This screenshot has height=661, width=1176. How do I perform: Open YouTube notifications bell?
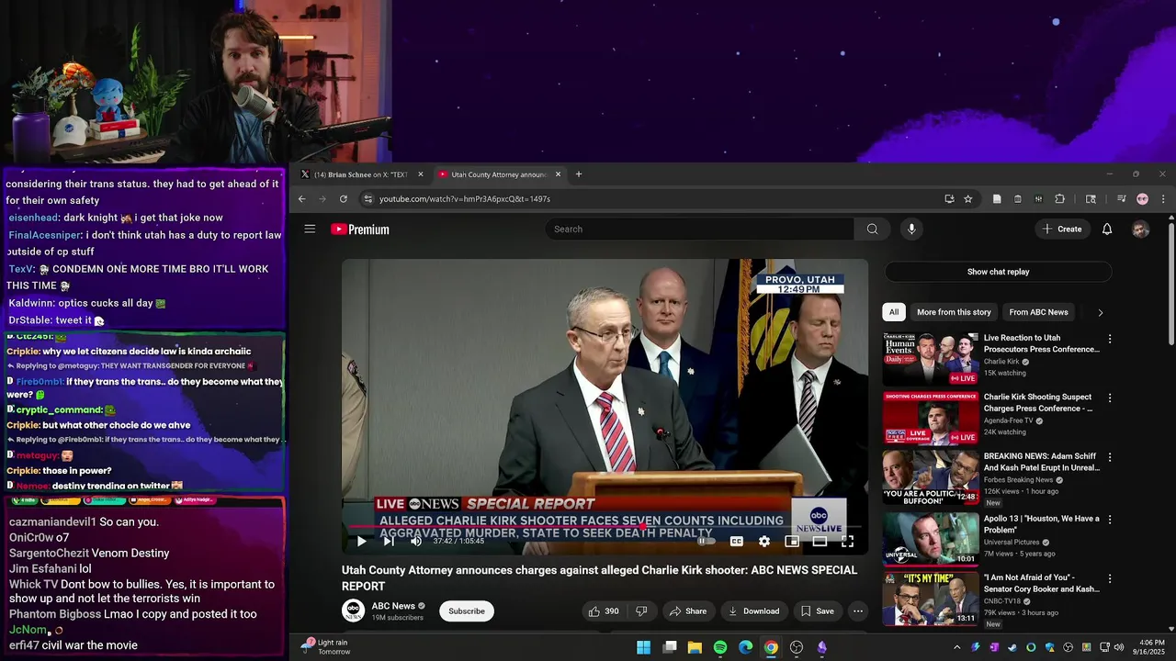[1107, 229]
